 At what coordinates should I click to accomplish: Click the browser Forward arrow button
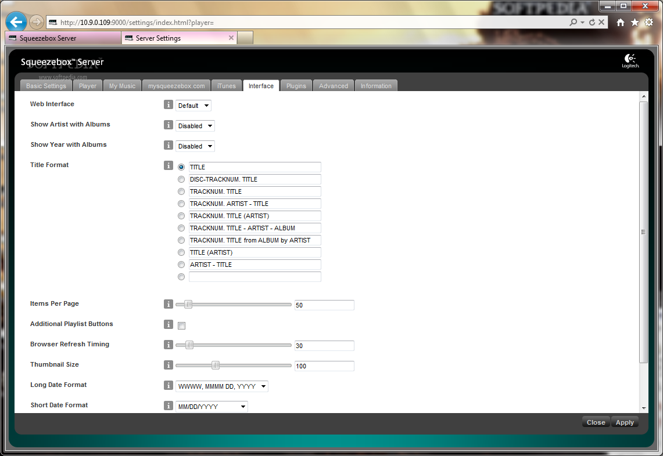click(37, 21)
